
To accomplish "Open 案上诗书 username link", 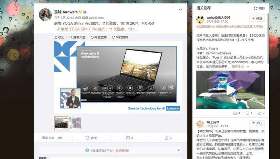I will point(213,122).
